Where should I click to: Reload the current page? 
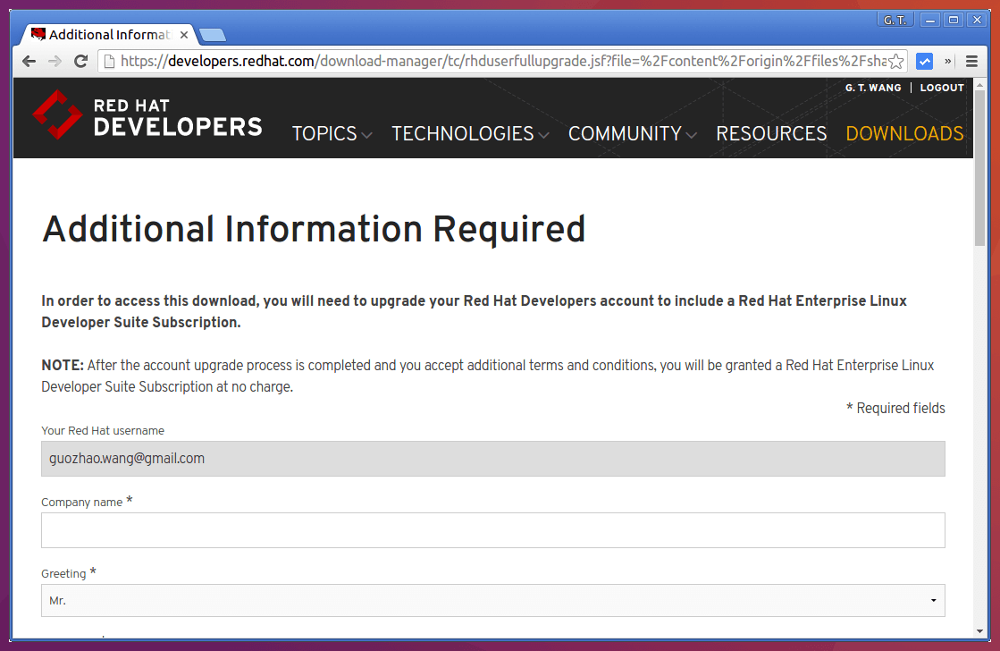click(x=80, y=61)
